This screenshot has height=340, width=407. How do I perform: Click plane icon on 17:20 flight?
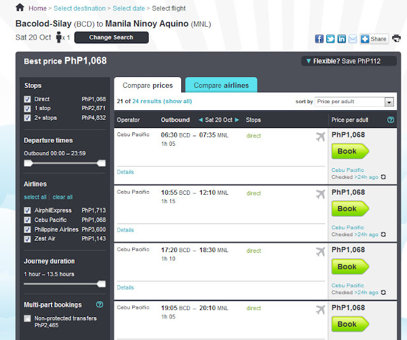click(321, 251)
